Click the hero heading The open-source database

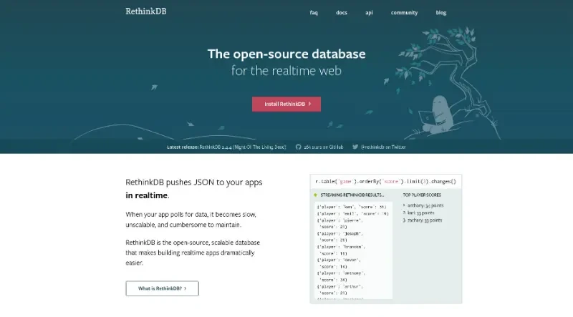pos(286,54)
